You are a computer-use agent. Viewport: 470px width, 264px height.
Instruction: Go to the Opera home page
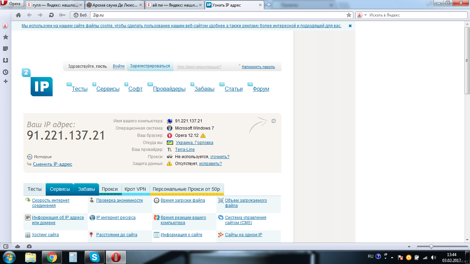pyautogui.click(x=19, y=15)
